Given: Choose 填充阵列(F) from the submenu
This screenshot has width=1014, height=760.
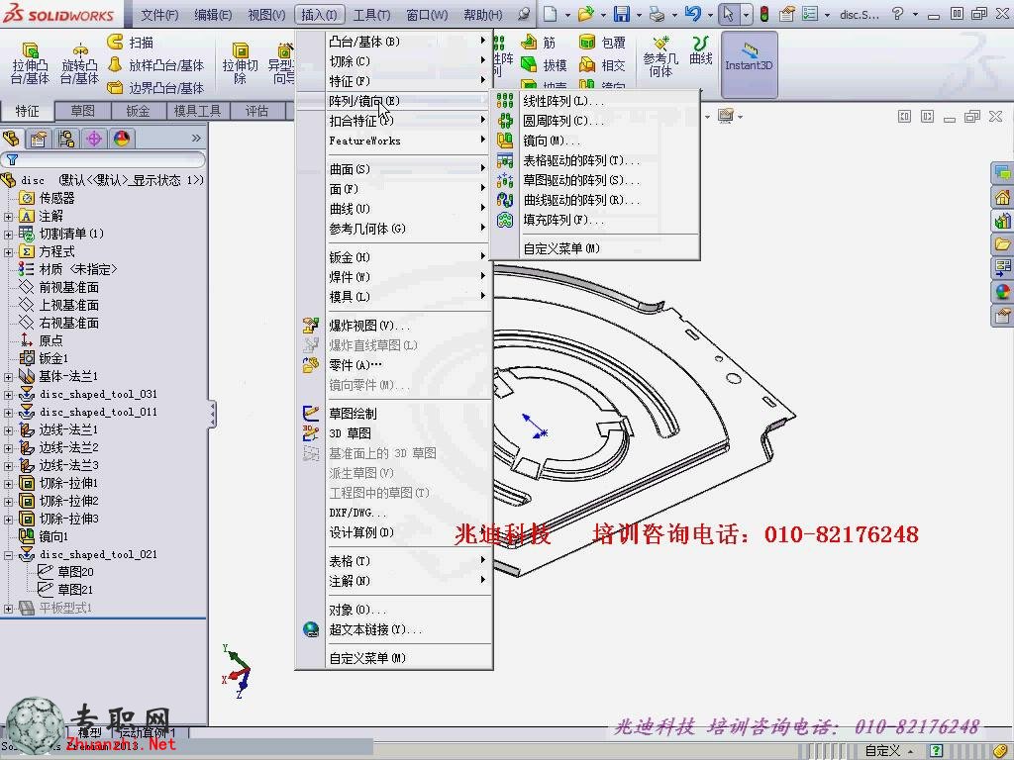Looking at the screenshot, I should 595,220.
